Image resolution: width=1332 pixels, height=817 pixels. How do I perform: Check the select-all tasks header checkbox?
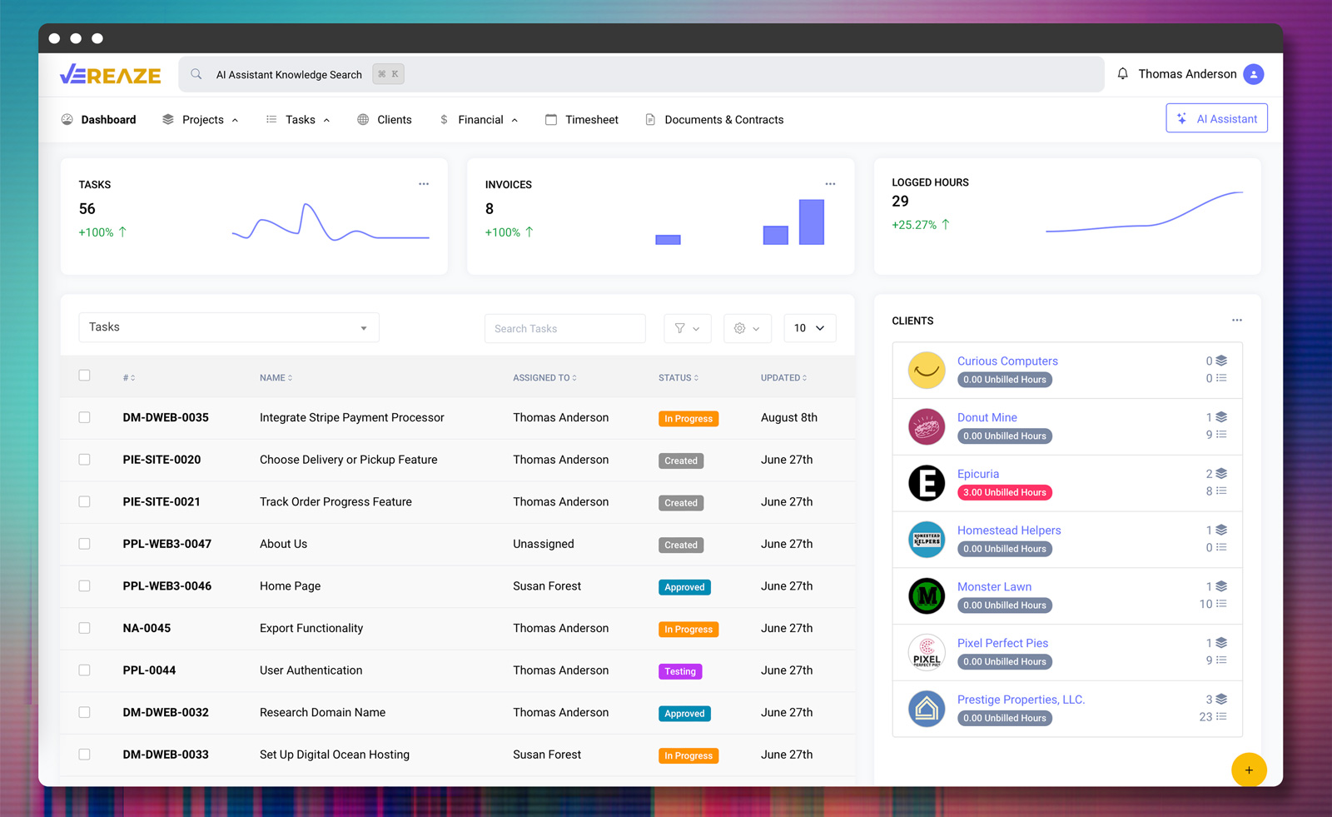tap(84, 376)
